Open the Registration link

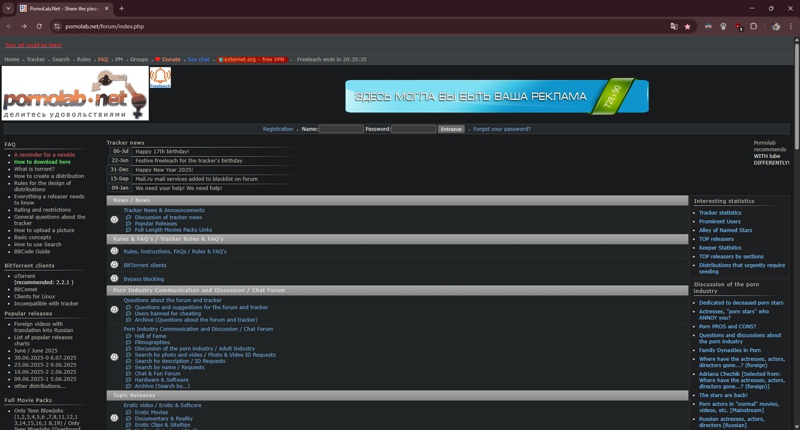point(277,129)
